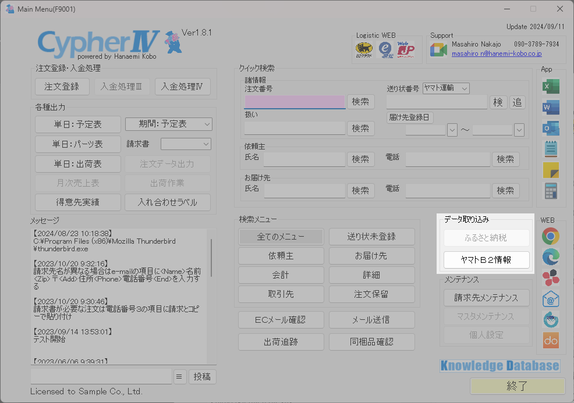Viewport: 574px width, 403px height.
Task: Click the list menu icon beside 投稿
Action: pyautogui.click(x=179, y=376)
